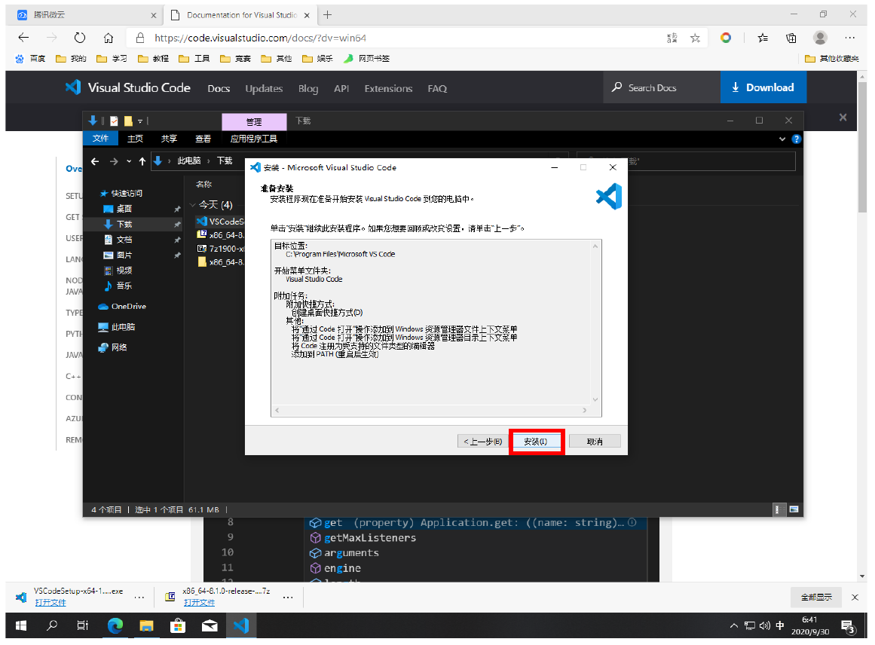
Task: Open the Extensions menu item on the website
Action: click(x=388, y=88)
